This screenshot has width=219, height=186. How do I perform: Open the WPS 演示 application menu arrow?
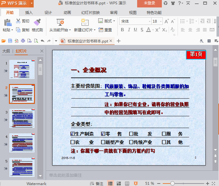click(x=32, y=3)
